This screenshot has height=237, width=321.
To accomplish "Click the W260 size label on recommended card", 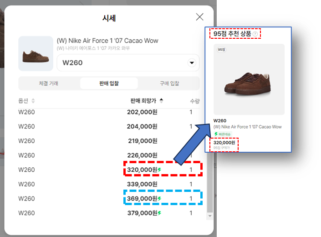I will coord(220,121).
